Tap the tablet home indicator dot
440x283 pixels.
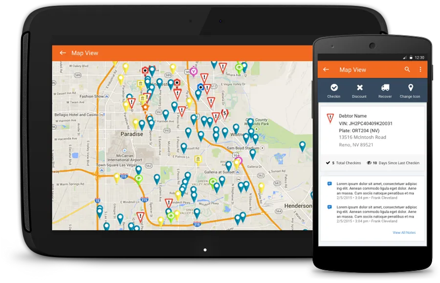tap(205, 250)
